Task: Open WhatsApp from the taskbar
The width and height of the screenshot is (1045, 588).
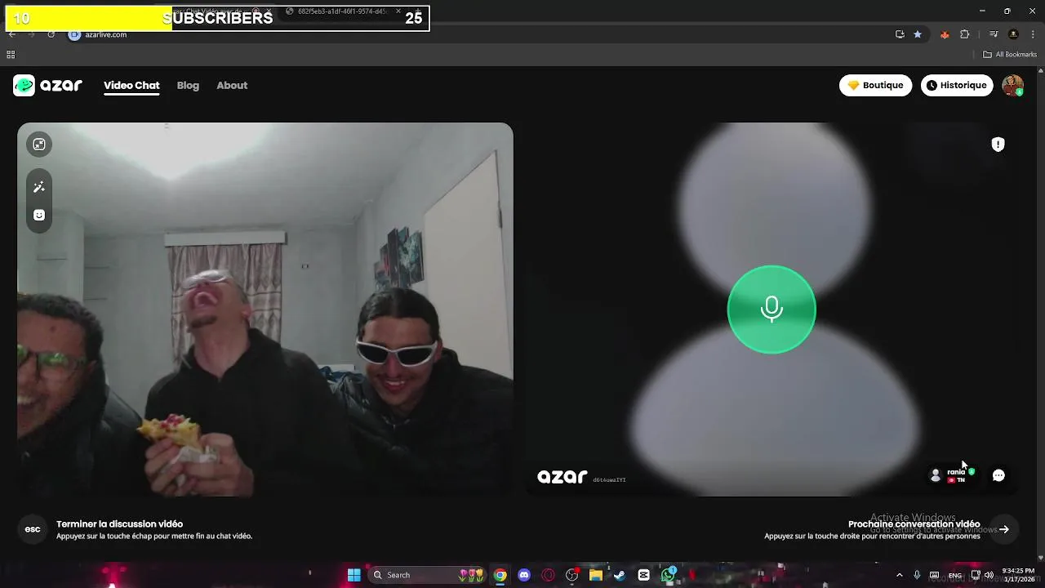Action: coord(668,575)
